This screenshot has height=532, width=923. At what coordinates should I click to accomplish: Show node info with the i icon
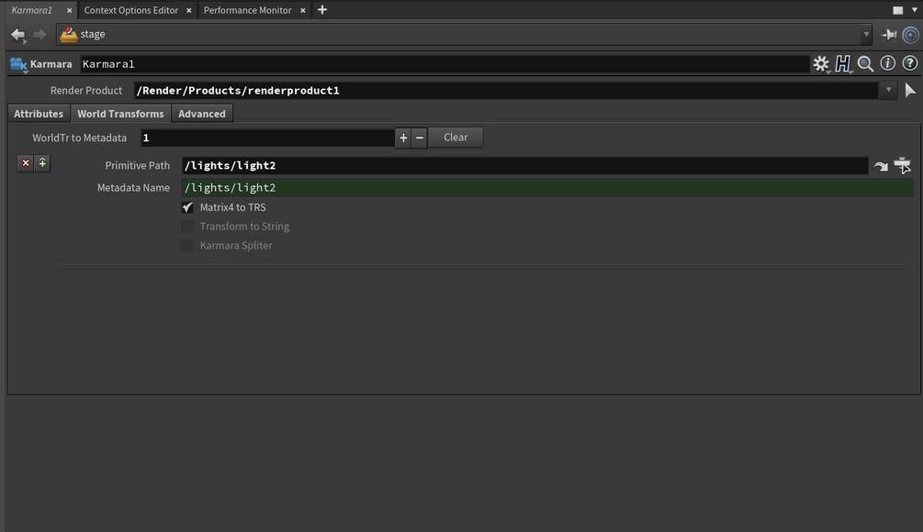pos(888,63)
